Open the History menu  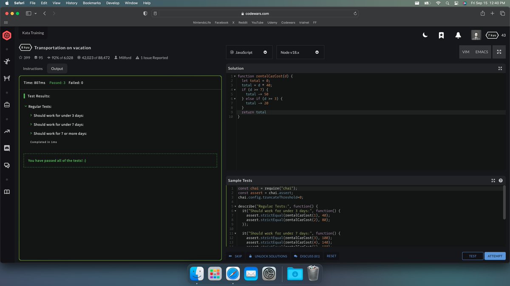(71, 3)
